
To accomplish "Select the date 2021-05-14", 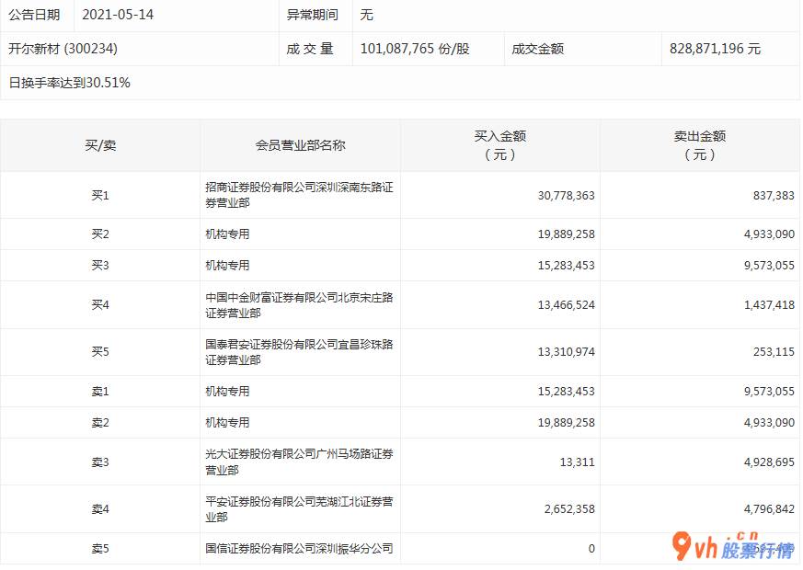I will [118, 15].
